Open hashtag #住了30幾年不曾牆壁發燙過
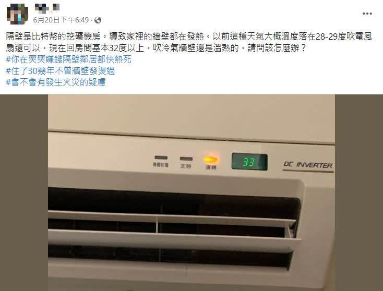This screenshot has width=383, height=291. (61, 71)
